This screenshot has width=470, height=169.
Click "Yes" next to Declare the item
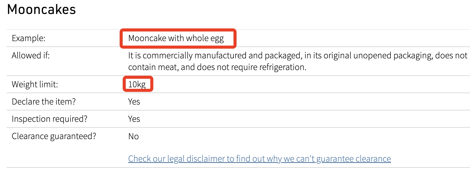[134, 102]
